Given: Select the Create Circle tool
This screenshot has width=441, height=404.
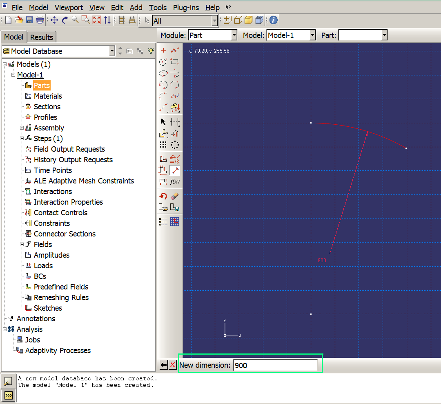Looking at the screenshot, I should pyautogui.click(x=163, y=62).
